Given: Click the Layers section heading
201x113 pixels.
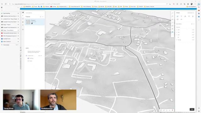Looking at the screenshot, I should tap(27, 48).
